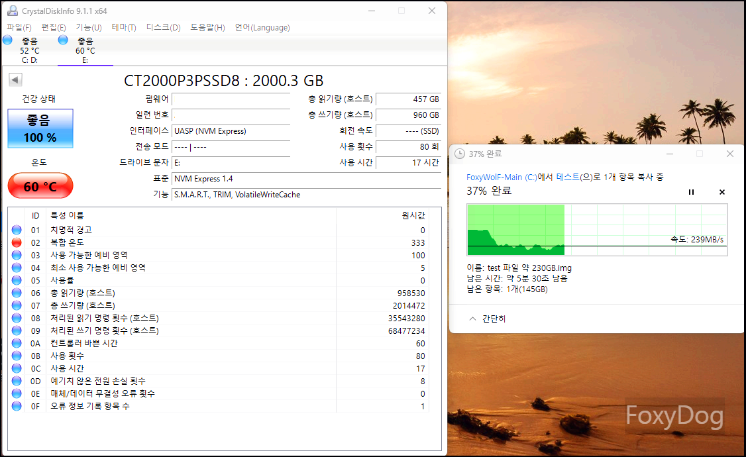Screen dimensions: 746x457
Task: Click raw value 68477234
Action: pos(406,331)
